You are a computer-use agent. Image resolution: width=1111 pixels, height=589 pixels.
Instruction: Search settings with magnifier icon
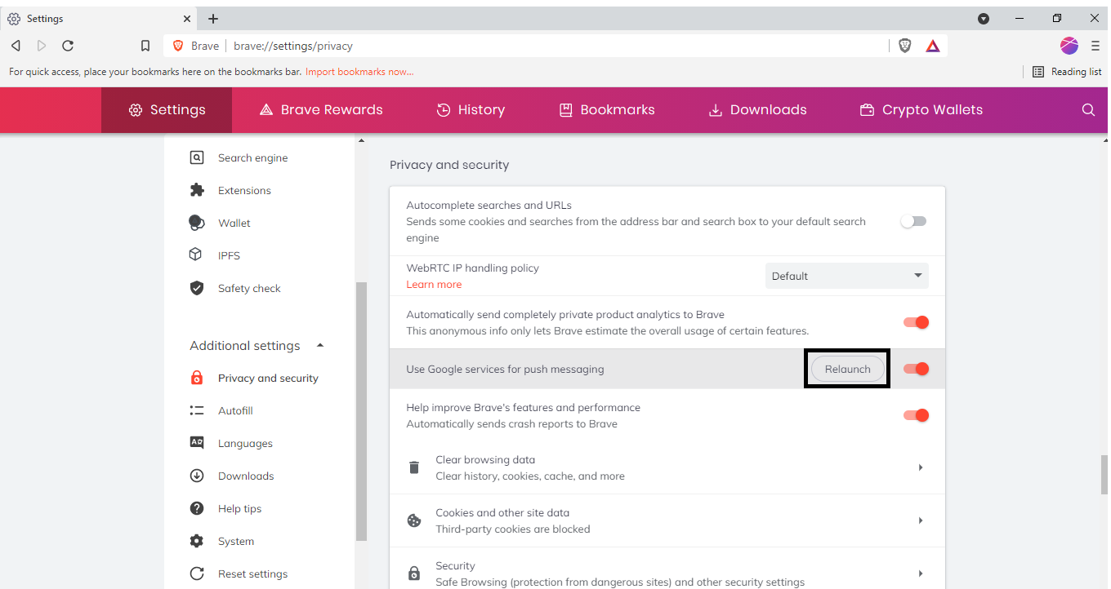pyautogui.click(x=1088, y=110)
